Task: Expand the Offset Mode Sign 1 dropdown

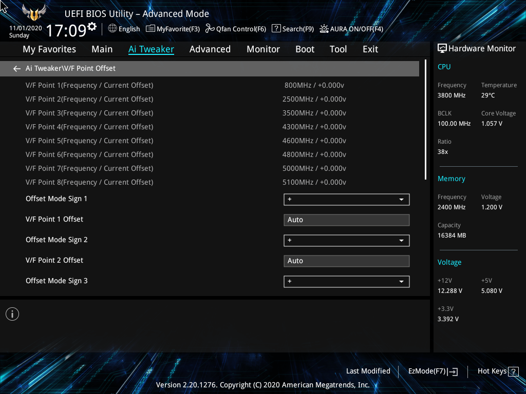Action: (347, 200)
